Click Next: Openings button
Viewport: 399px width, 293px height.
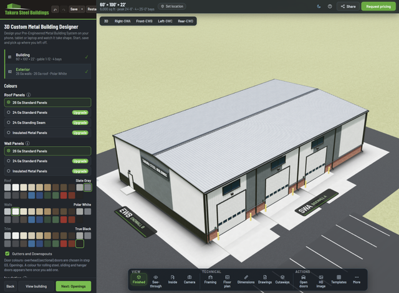(74, 286)
